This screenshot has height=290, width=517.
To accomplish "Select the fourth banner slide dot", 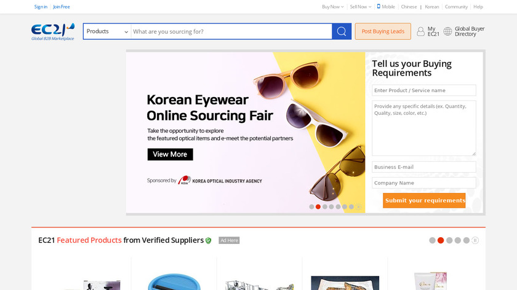I will point(331,206).
